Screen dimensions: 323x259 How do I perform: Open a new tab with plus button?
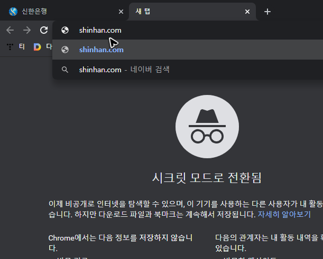(x=267, y=12)
